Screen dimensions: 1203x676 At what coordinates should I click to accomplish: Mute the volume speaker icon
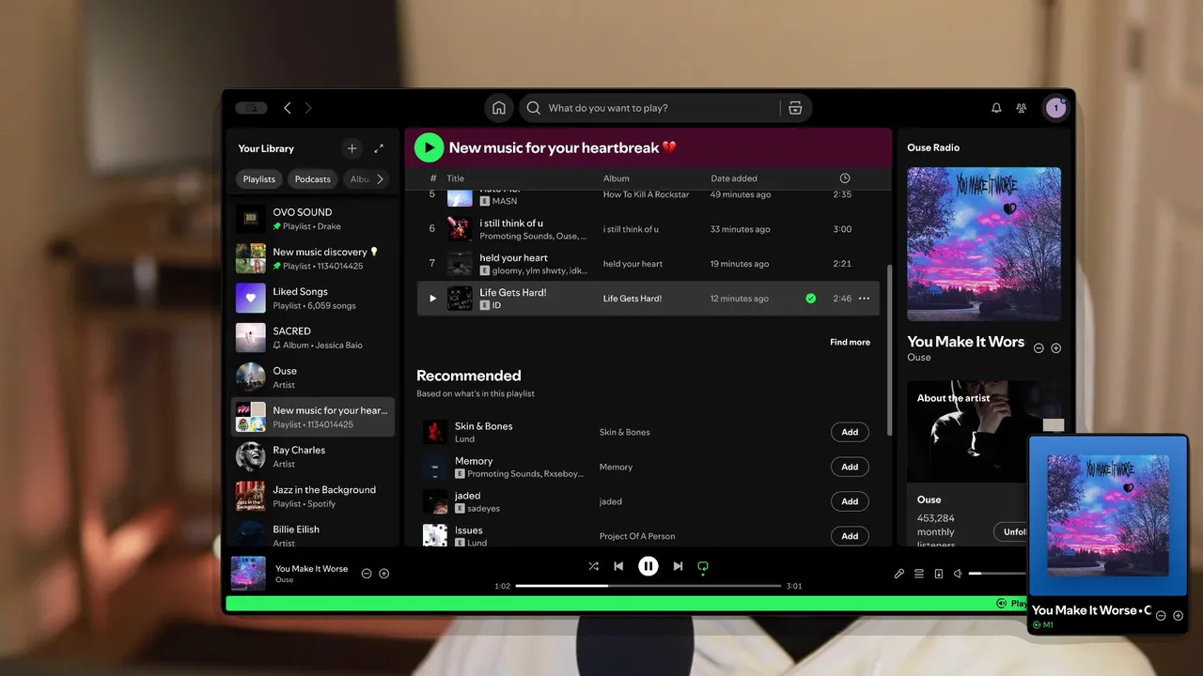[958, 574]
